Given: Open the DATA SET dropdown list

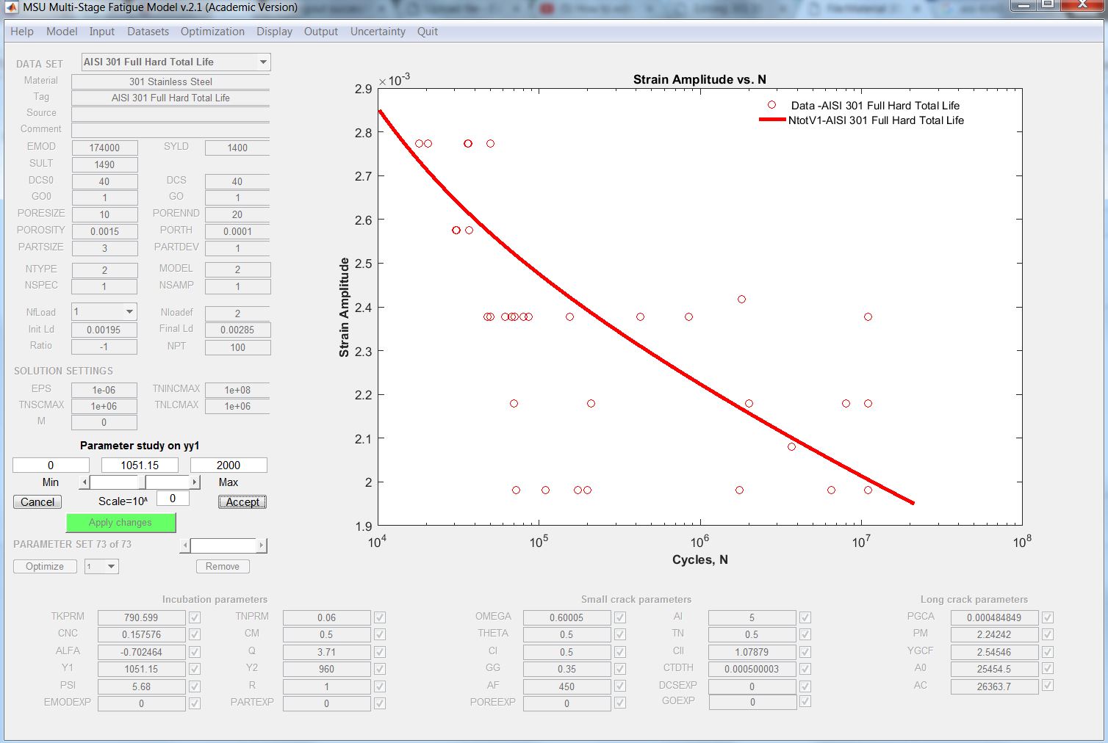Looking at the screenshot, I should (263, 62).
